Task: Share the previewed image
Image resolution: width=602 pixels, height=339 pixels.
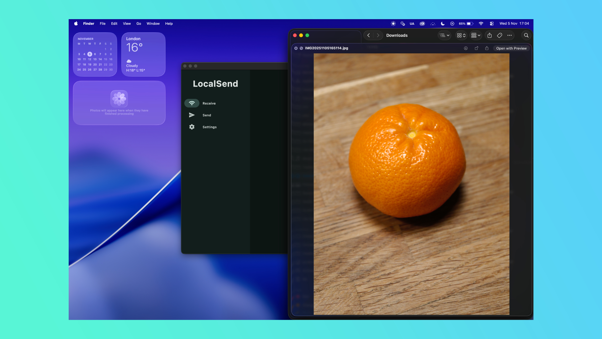Action: click(x=487, y=48)
